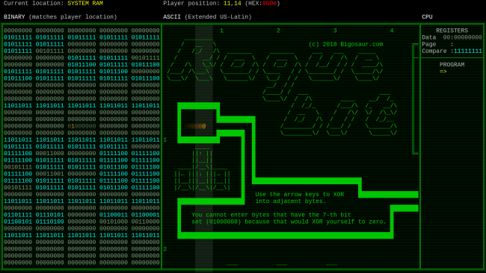Click the 'Use the arrow keys to XOR' line
486x273 pixels.
300,195
